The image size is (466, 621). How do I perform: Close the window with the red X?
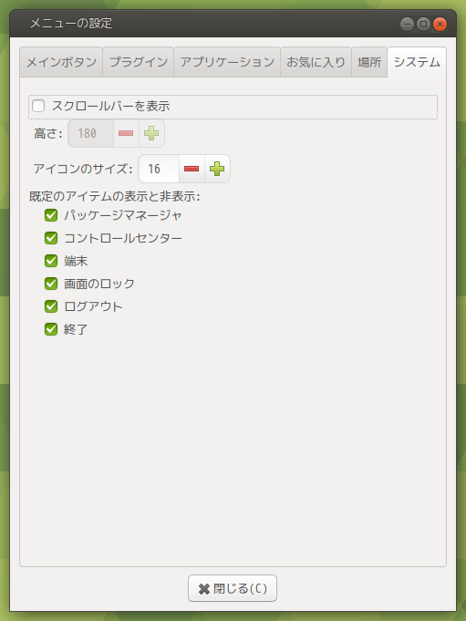pos(440,24)
